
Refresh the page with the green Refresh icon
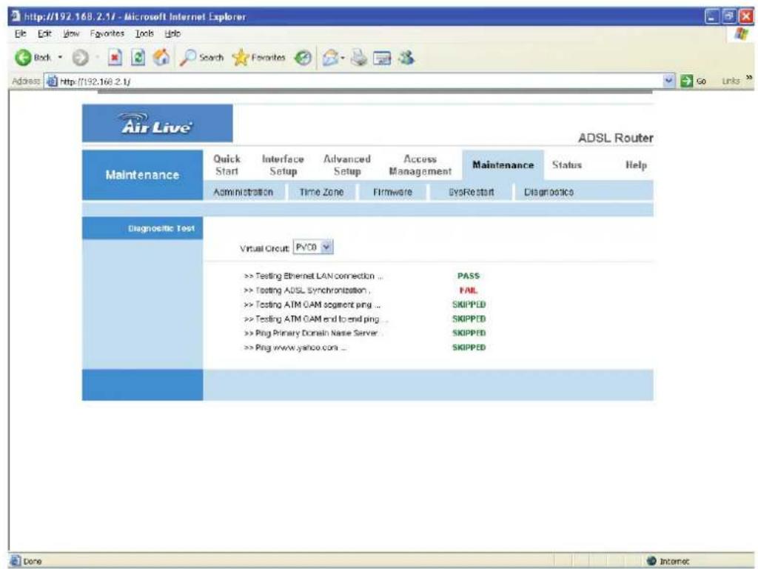[138, 58]
